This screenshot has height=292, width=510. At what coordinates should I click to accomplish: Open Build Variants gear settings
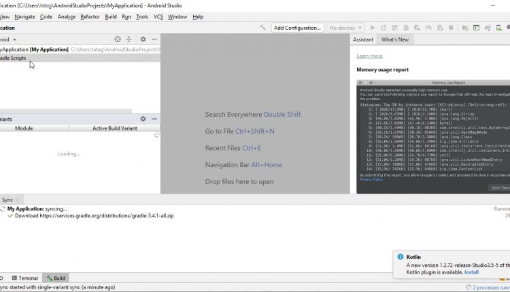(x=143, y=119)
